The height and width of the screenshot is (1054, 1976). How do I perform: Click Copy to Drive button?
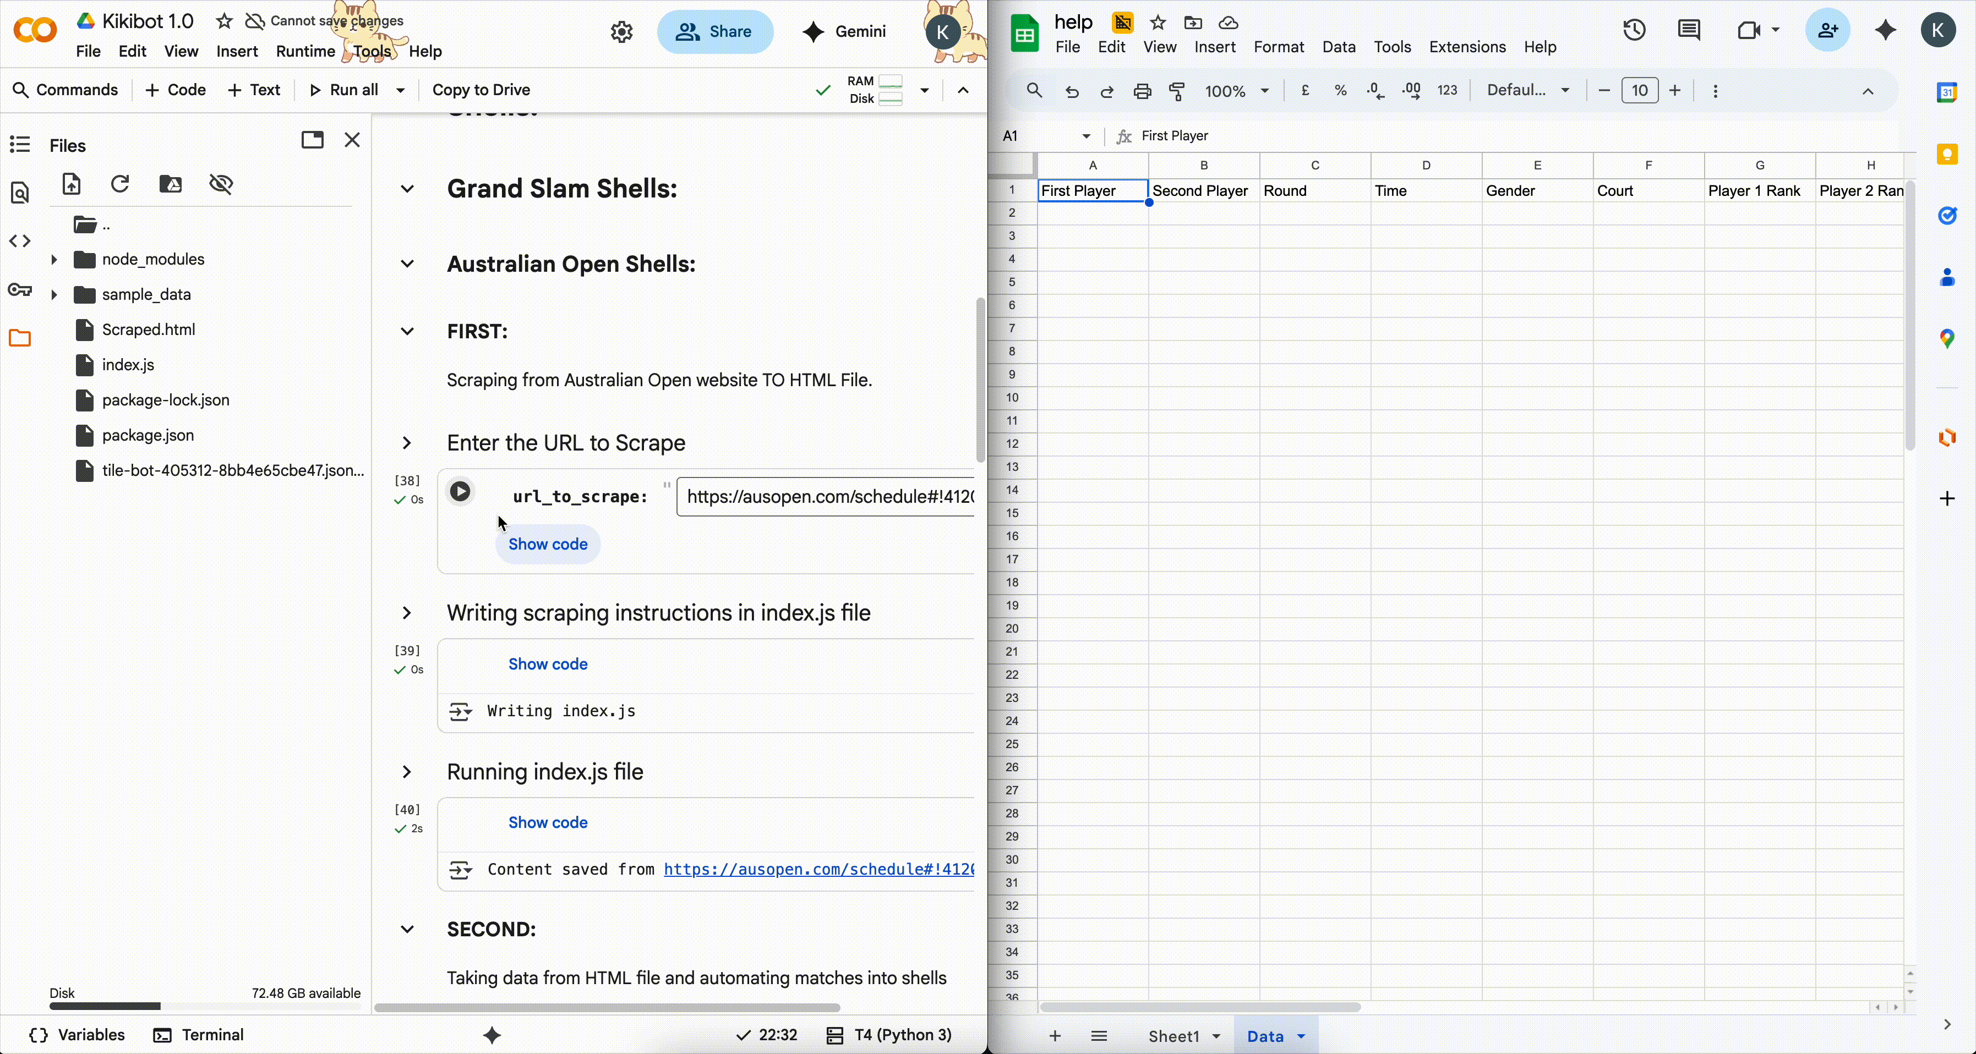481,90
